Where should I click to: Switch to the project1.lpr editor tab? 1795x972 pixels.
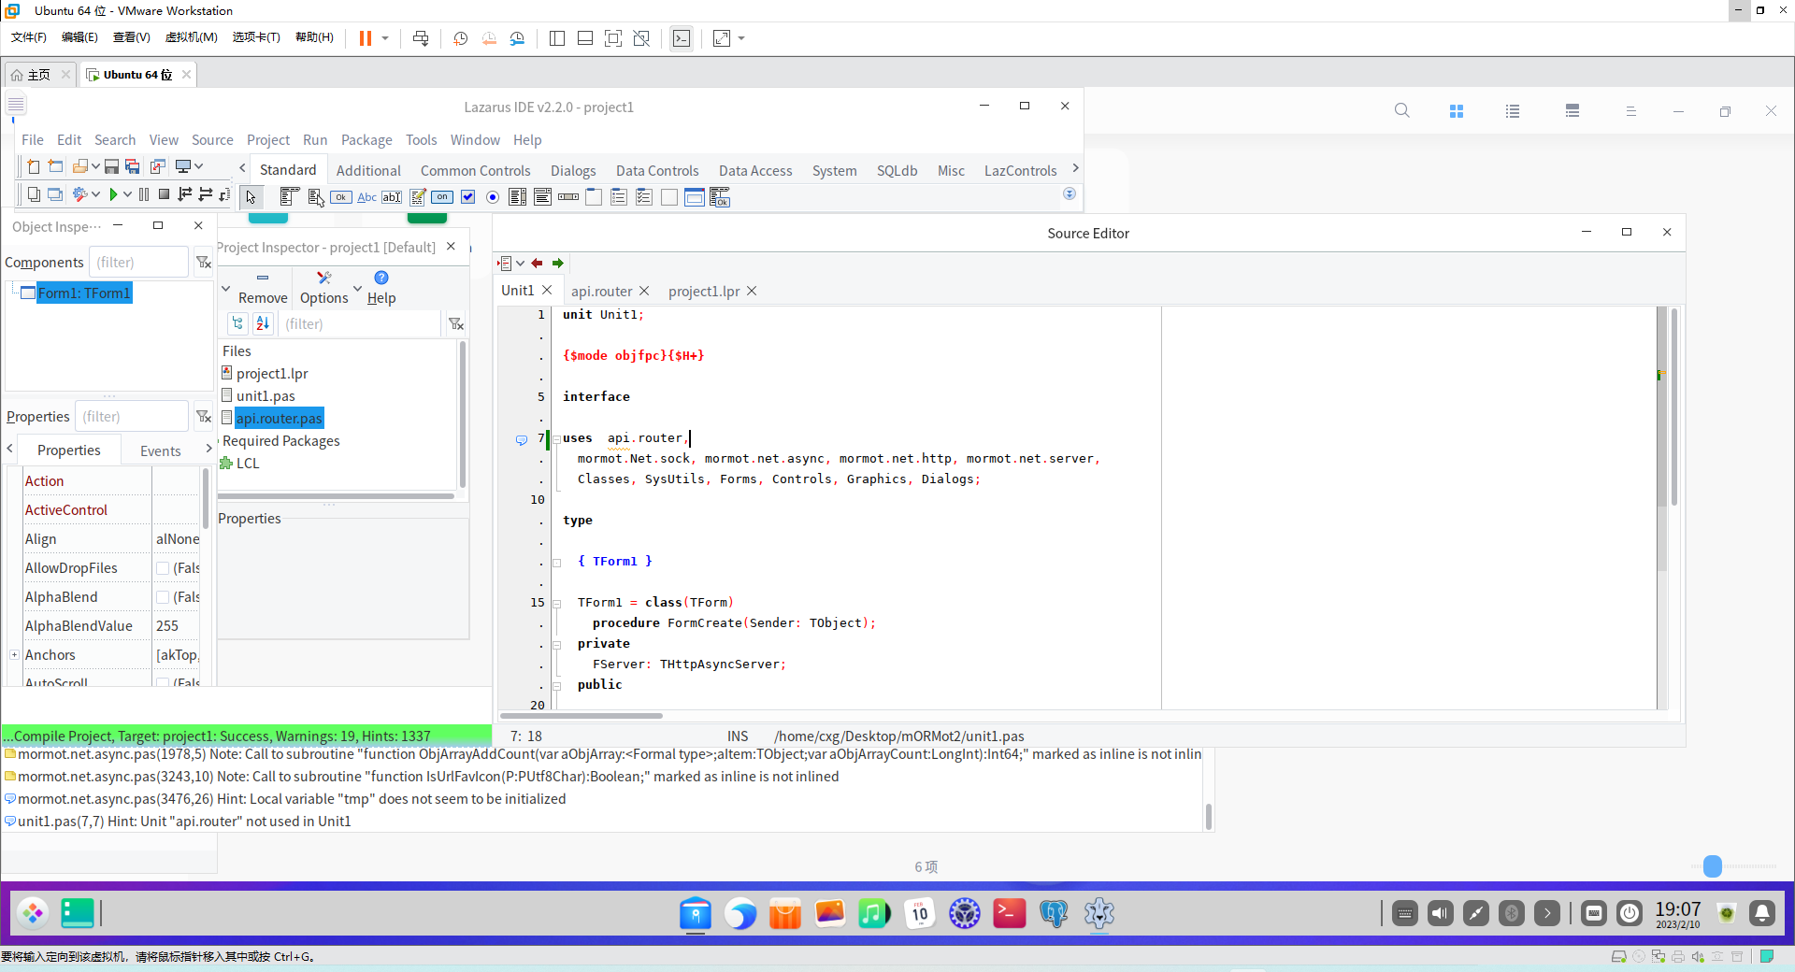[x=704, y=291]
